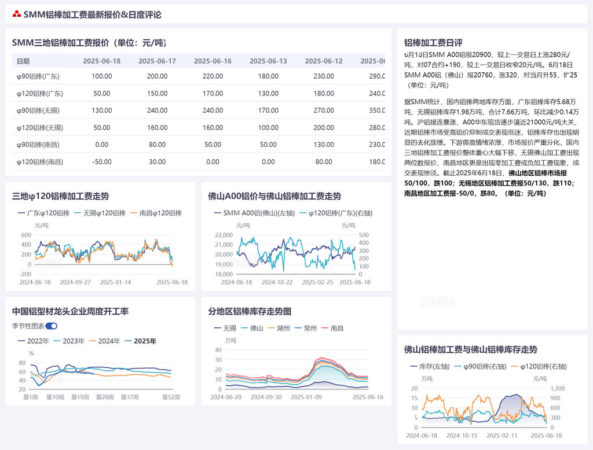Click the 2025-06-16 column header

(x=213, y=61)
